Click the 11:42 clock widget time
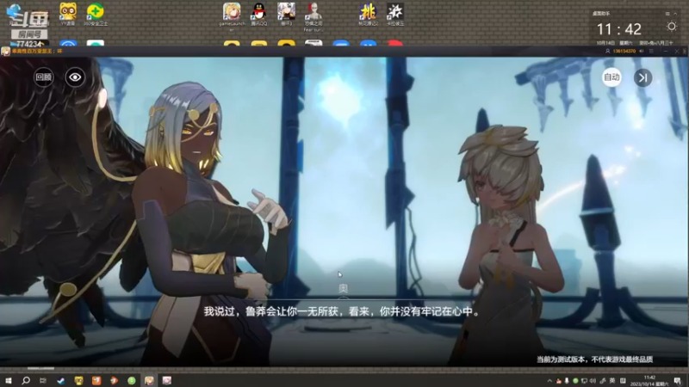This screenshot has height=387, width=689. point(618,29)
